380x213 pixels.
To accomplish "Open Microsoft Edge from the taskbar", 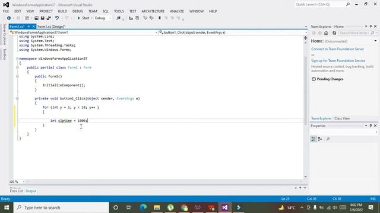I will [143, 208].
